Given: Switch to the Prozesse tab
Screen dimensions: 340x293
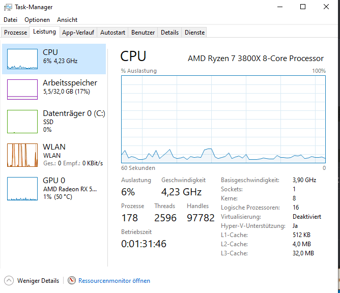Looking at the screenshot, I should pyautogui.click(x=16, y=33).
